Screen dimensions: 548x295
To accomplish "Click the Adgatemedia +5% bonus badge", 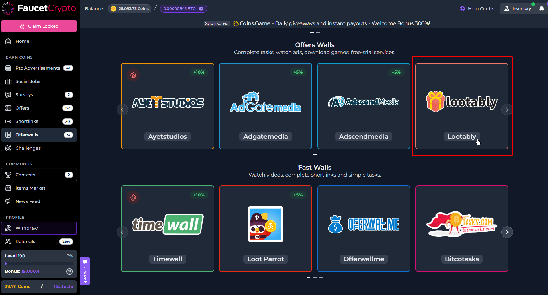I will coord(298,72).
